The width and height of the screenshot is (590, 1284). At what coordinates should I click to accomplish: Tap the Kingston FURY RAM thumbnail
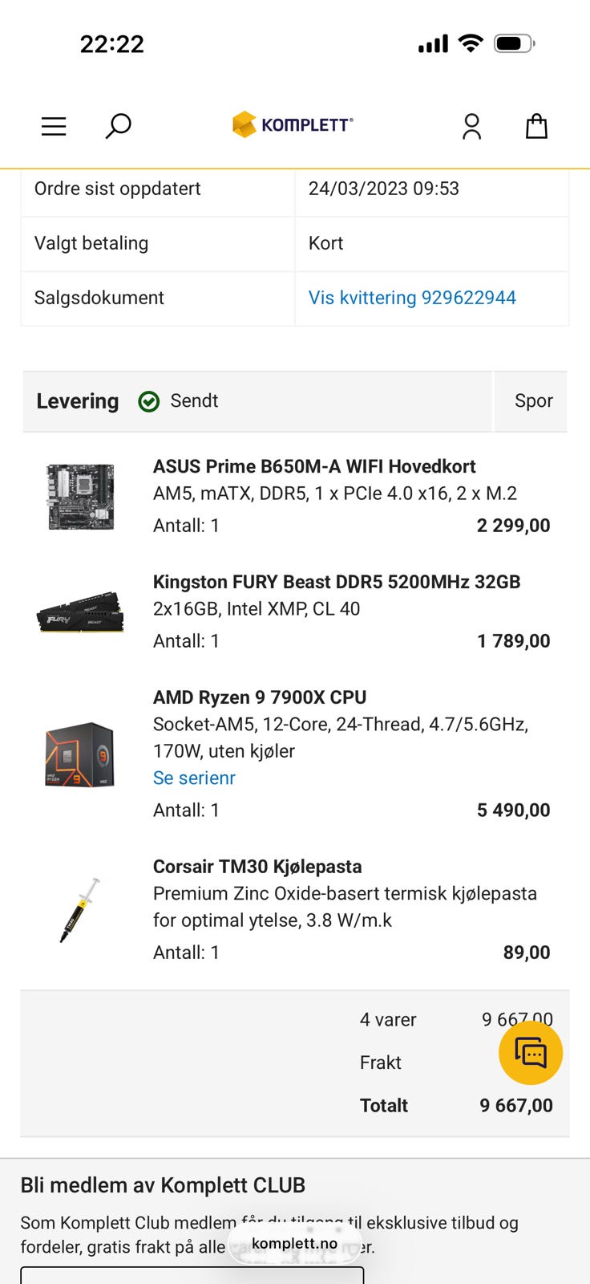coord(80,613)
